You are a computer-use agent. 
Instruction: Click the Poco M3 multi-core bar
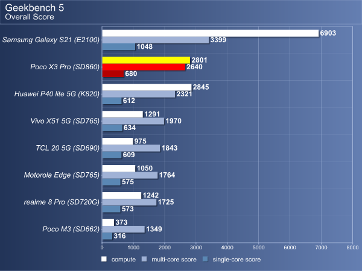(x=123, y=229)
